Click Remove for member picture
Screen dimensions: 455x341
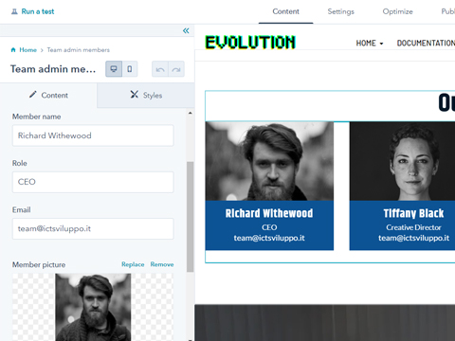[x=162, y=264]
